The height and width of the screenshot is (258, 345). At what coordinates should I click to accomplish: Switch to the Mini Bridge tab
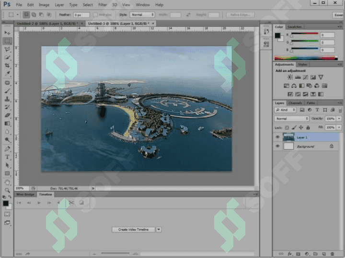[25, 194]
